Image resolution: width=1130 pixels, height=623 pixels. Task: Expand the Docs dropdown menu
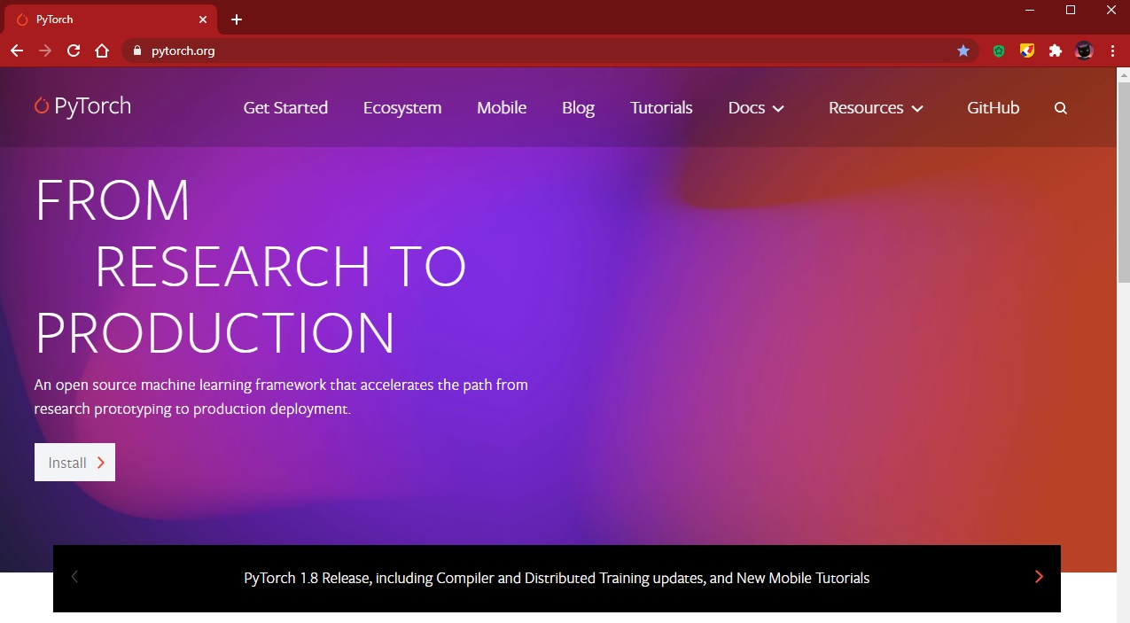tap(756, 108)
